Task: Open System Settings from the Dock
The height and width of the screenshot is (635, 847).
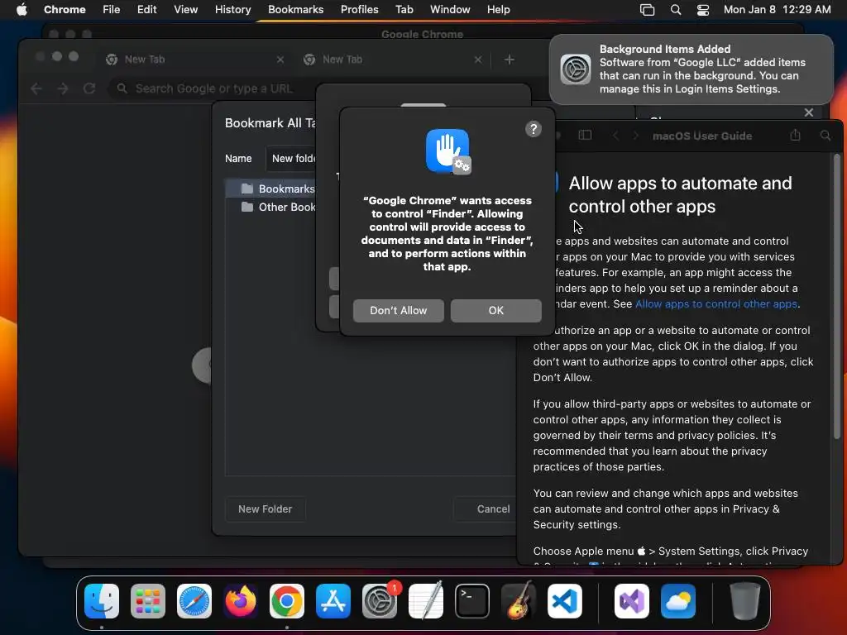Action: [x=379, y=601]
